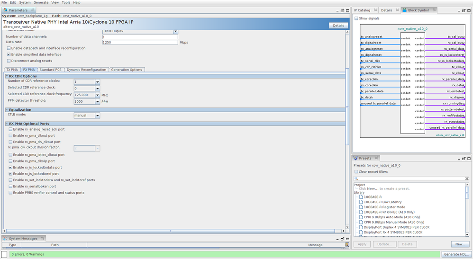Open Selected CDR reference clock dropdown
This screenshot has height=259, width=473.
98,89
